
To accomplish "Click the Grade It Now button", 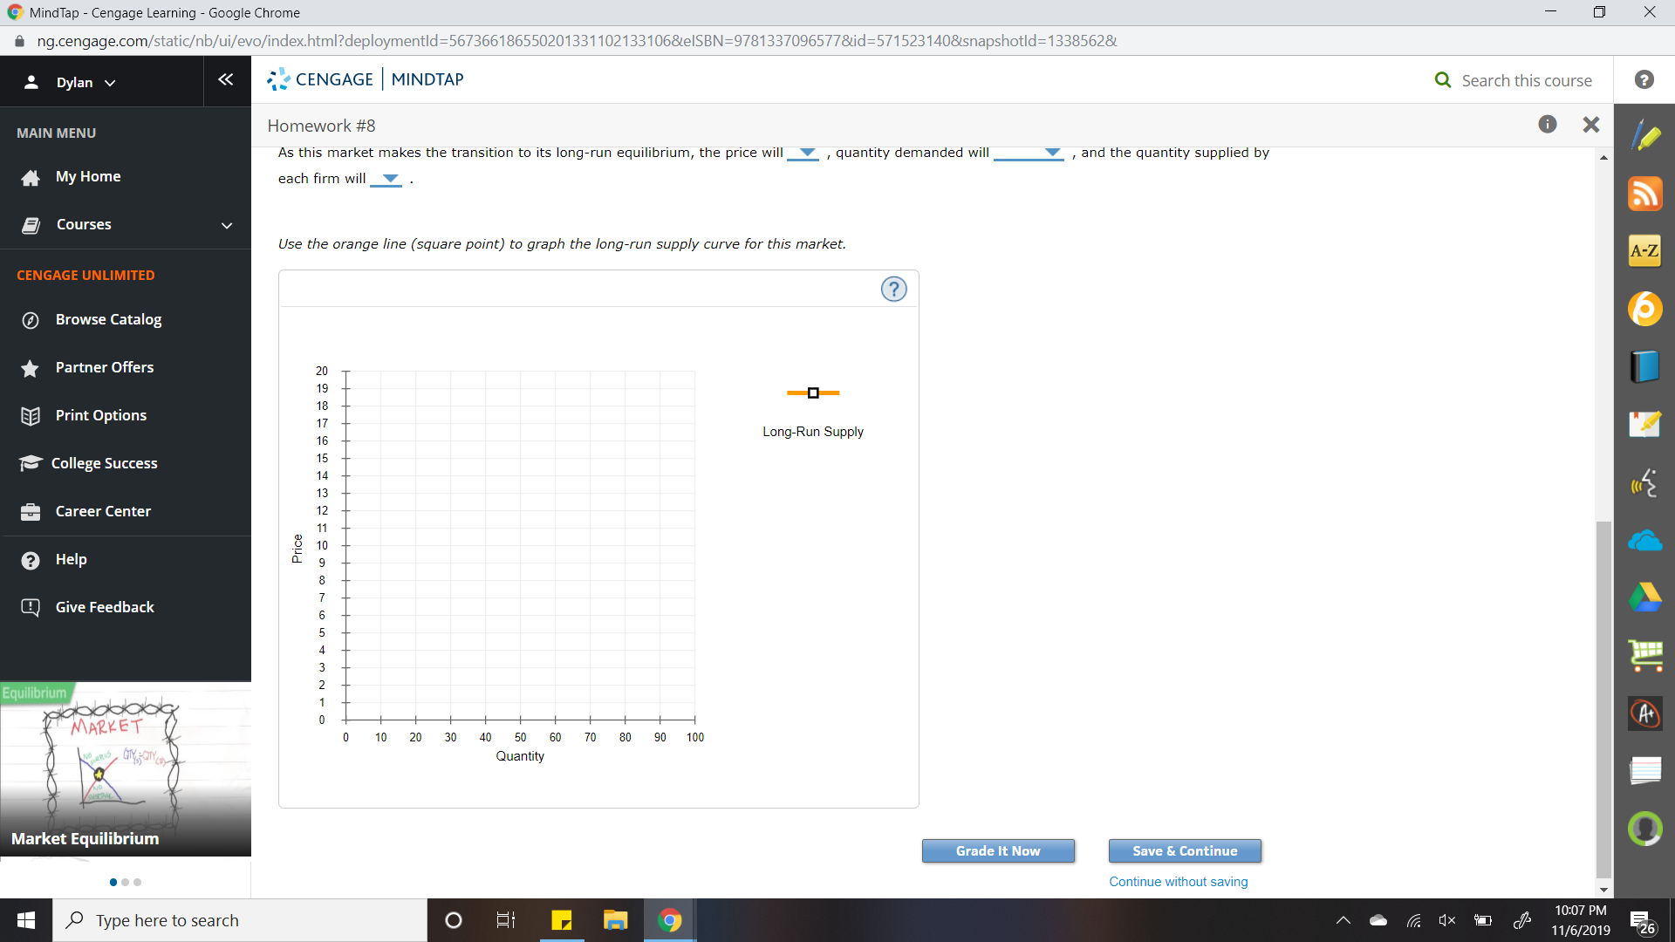I will 997,851.
